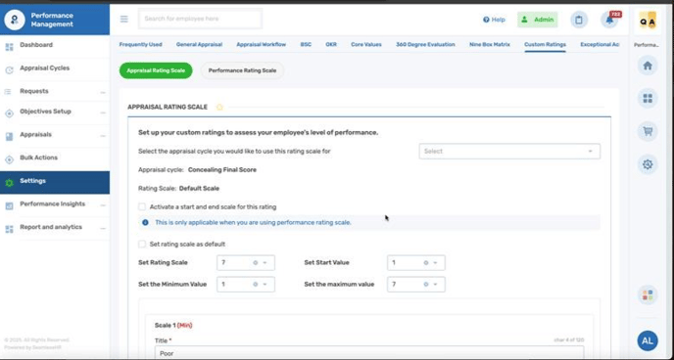Open Bulk Actions in the sidebar
The image size is (674, 360).
coord(38,157)
